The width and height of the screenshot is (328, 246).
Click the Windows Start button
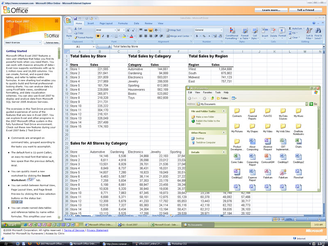point(11,225)
